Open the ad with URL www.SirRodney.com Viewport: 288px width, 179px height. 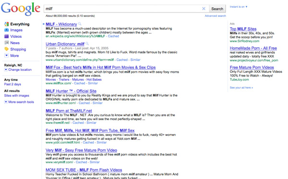243,29
